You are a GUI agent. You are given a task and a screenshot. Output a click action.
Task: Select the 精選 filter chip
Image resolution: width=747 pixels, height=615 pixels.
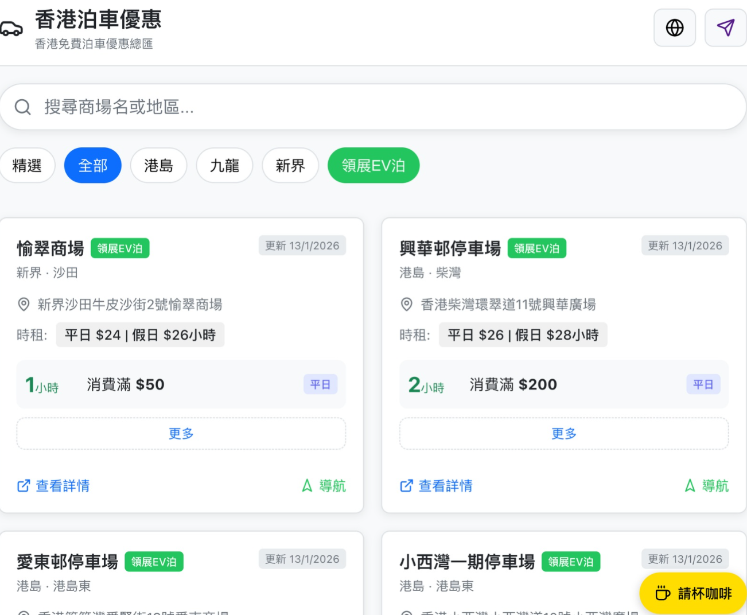click(x=27, y=166)
